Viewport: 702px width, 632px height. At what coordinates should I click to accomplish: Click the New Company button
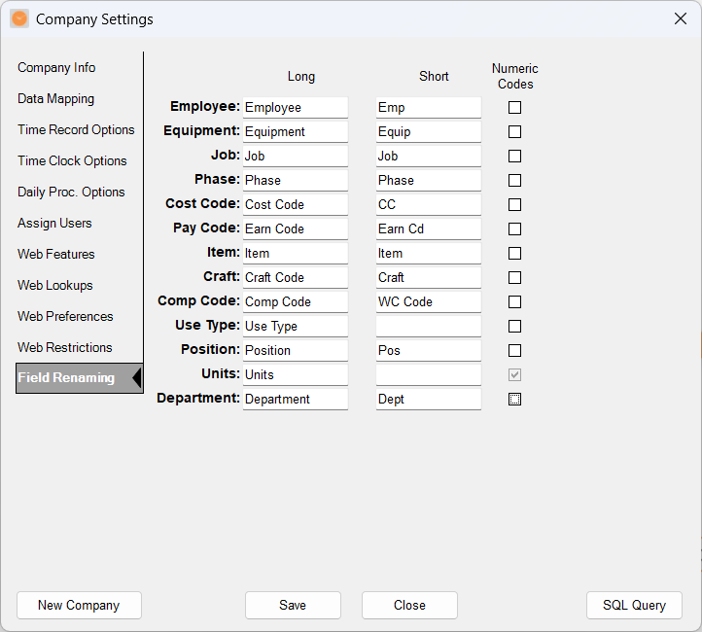[x=80, y=605]
